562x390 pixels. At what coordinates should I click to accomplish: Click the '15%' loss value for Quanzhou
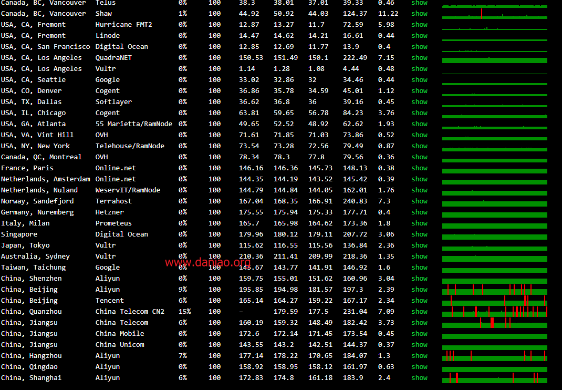pos(184,312)
